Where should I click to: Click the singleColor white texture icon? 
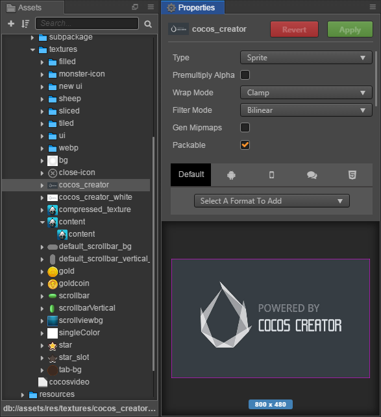pyautogui.click(x=53, y=333)
